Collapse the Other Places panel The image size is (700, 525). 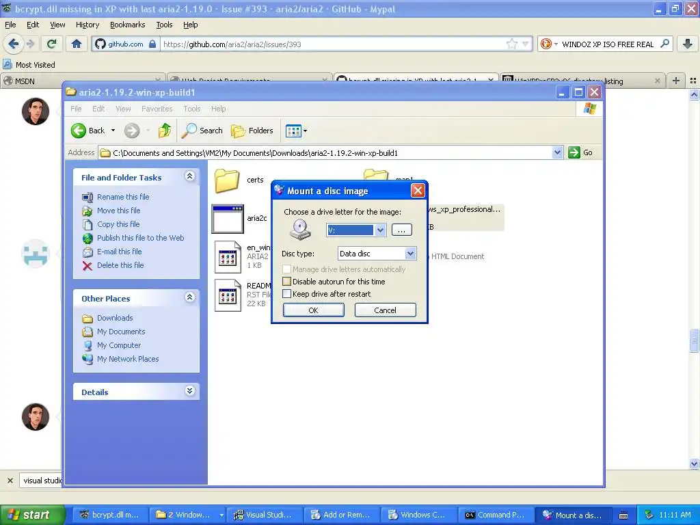coord(190,297)
